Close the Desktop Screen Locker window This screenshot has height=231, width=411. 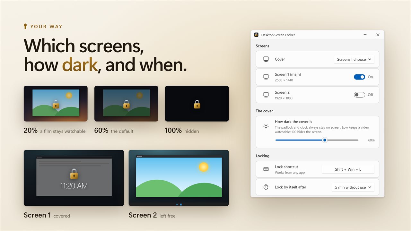[x=378, y=35]
